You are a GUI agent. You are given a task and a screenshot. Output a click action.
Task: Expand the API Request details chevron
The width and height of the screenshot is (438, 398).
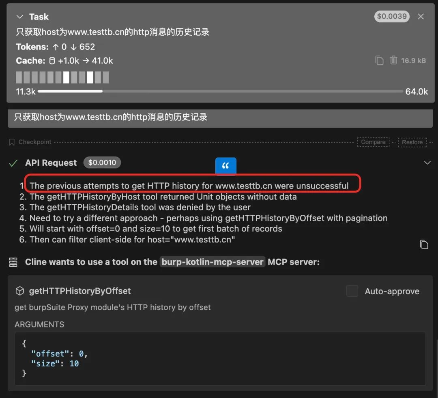[x=427, y=163]
